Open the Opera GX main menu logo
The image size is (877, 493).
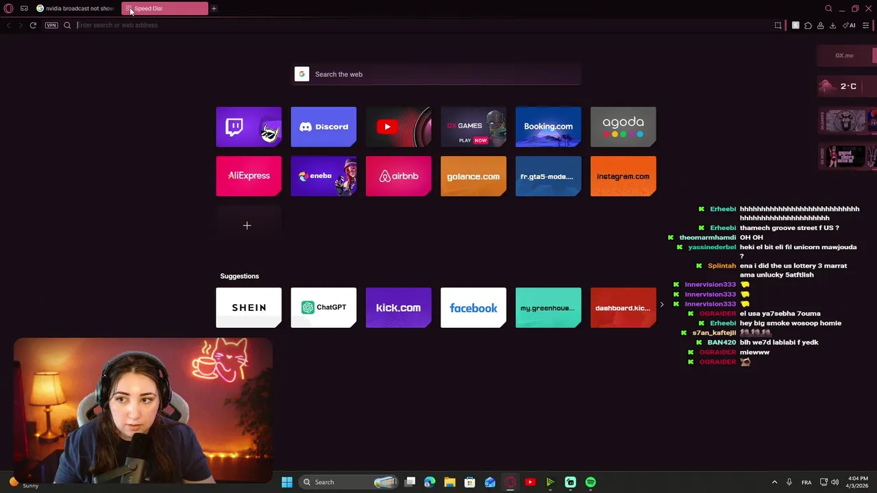[x=9, y=8]
